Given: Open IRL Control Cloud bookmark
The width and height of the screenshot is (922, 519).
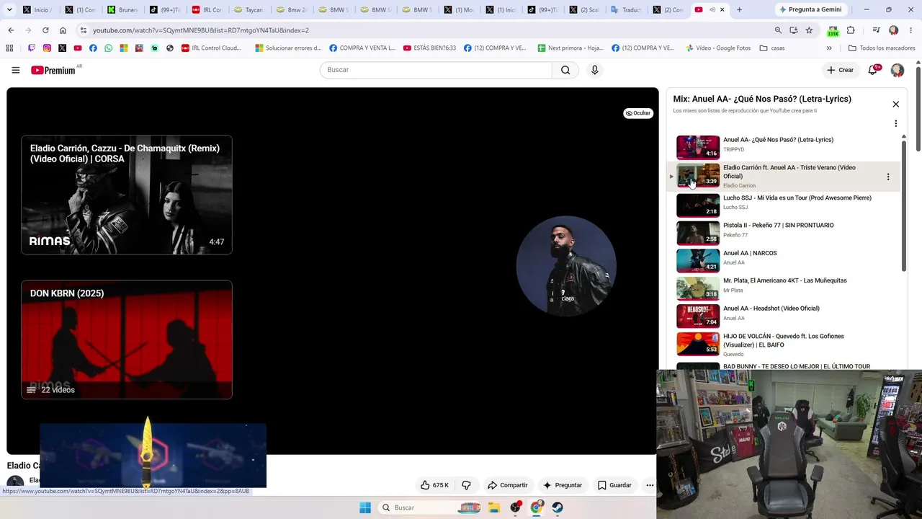Looking at the screenshot, I should [x=212, y=48].
